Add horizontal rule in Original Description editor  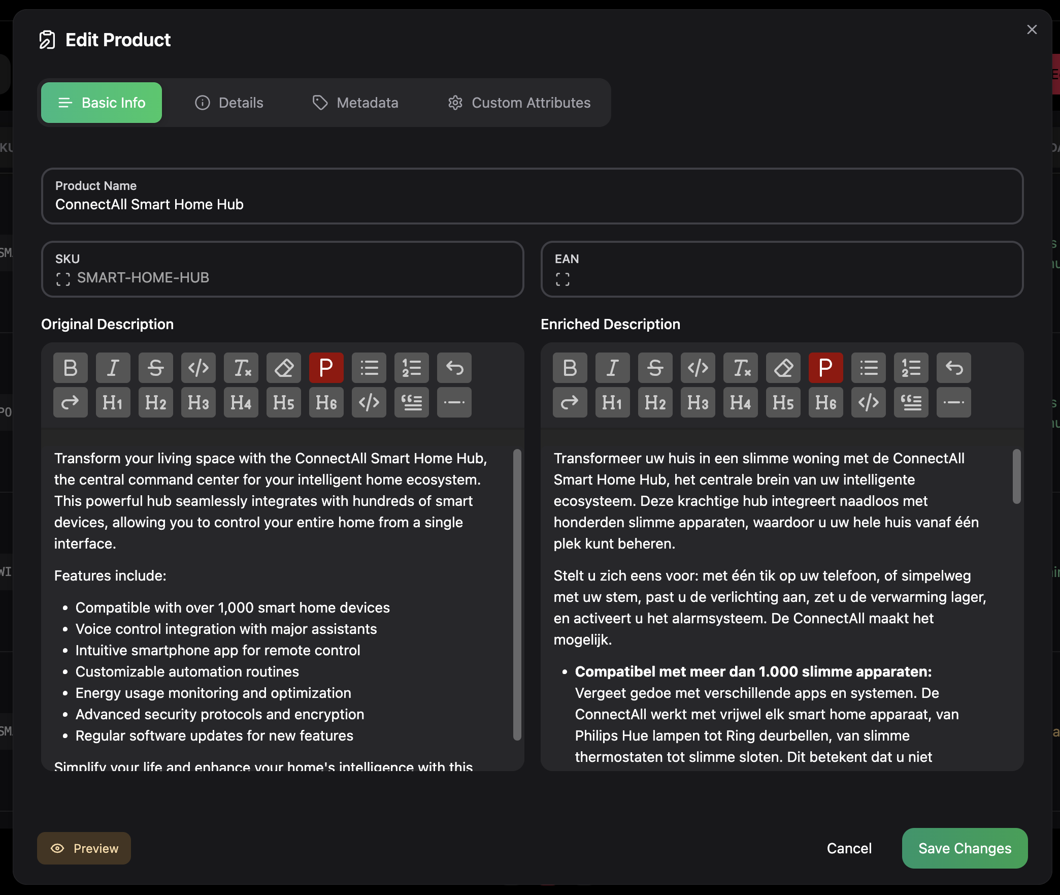pos(454,402)
